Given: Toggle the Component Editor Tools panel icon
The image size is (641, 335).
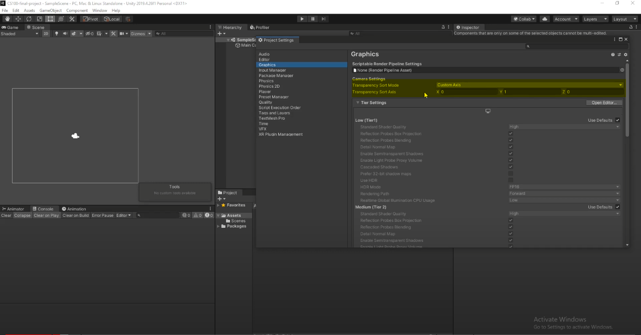Looking at the screenshot, I should tap(113, 34).
